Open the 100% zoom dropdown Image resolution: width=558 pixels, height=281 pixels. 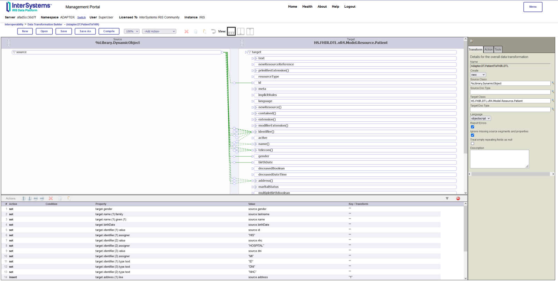[131, 31]
